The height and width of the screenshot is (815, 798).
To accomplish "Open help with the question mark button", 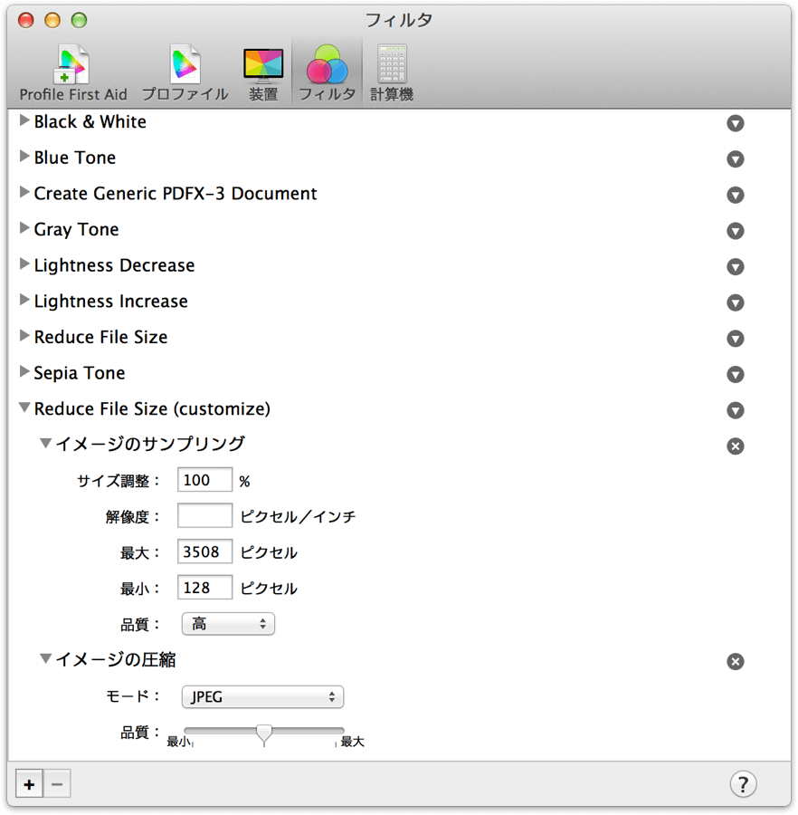I will tap(743, 784).
